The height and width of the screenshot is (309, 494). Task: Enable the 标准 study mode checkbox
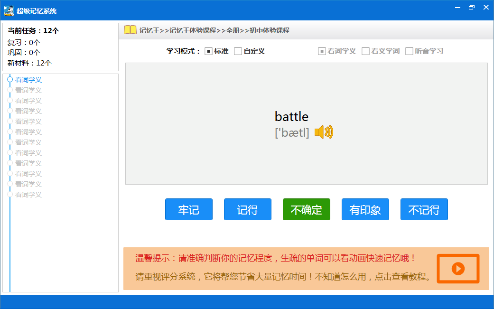tap(208, 51)
